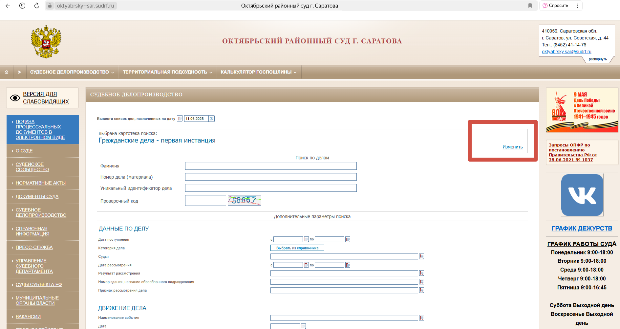This screenshot has height=329, width=620.
Task: Open directory icon next to Судья field
Action: [x=421, y=256]
